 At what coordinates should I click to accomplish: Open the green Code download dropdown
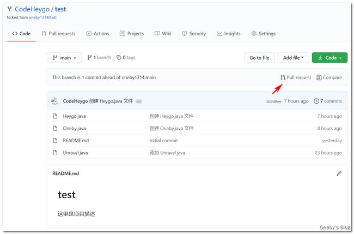pyautogui.click(x=329, y=58)
